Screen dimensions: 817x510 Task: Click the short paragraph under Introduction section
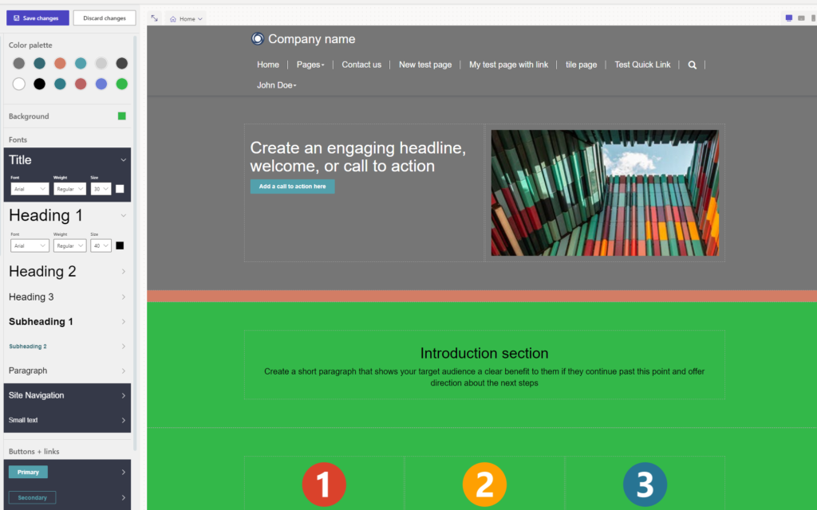point(484,377)
